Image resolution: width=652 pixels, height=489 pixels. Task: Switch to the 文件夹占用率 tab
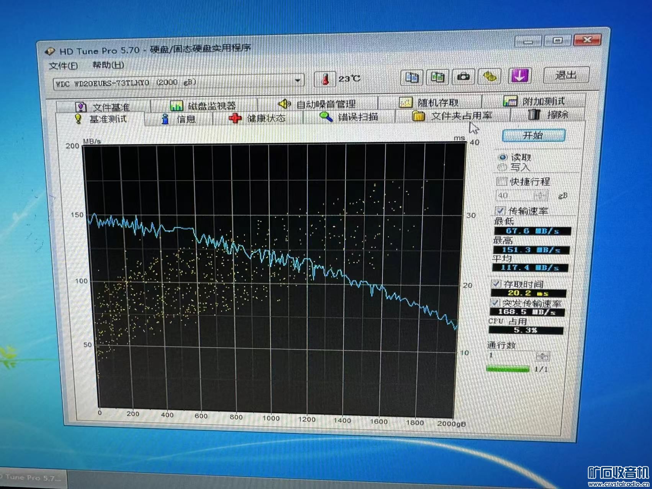pos(452,115)
